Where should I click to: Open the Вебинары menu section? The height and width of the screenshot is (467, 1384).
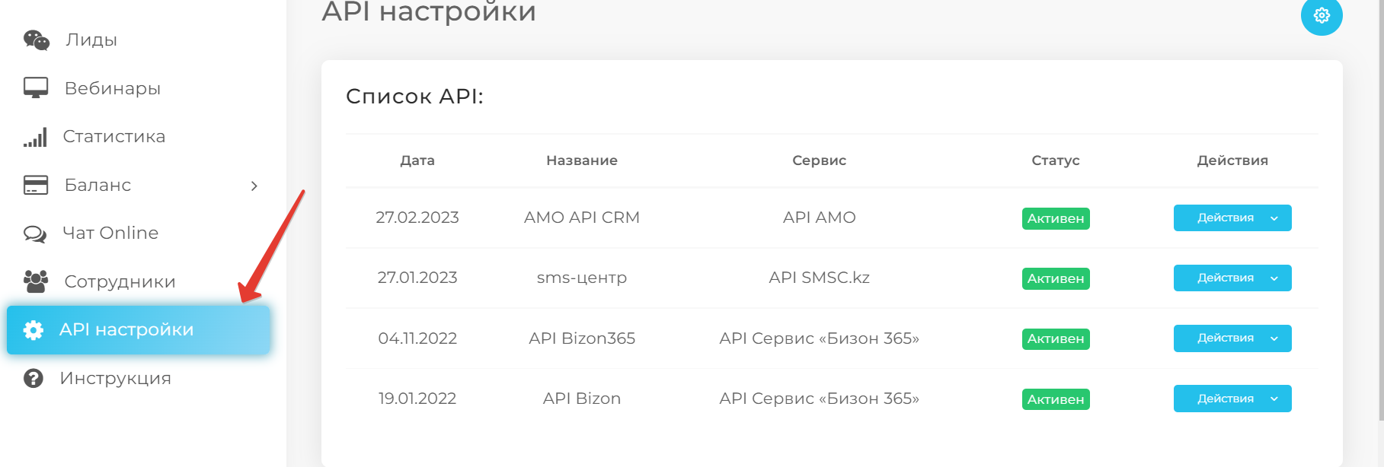[x=113, y=88]
